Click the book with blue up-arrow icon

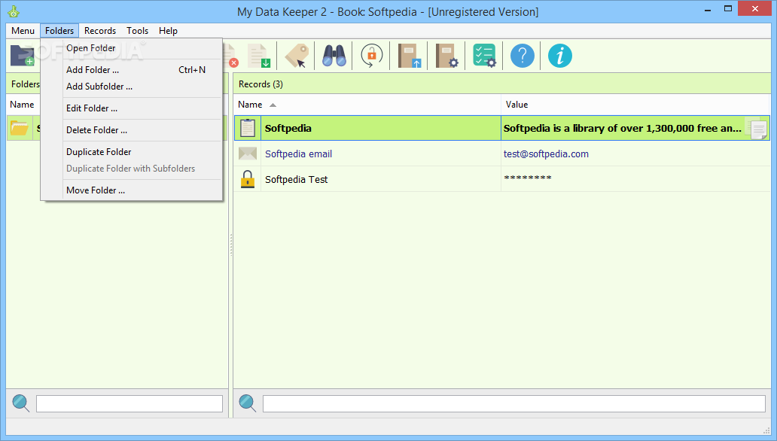click(x=410, y=56)
